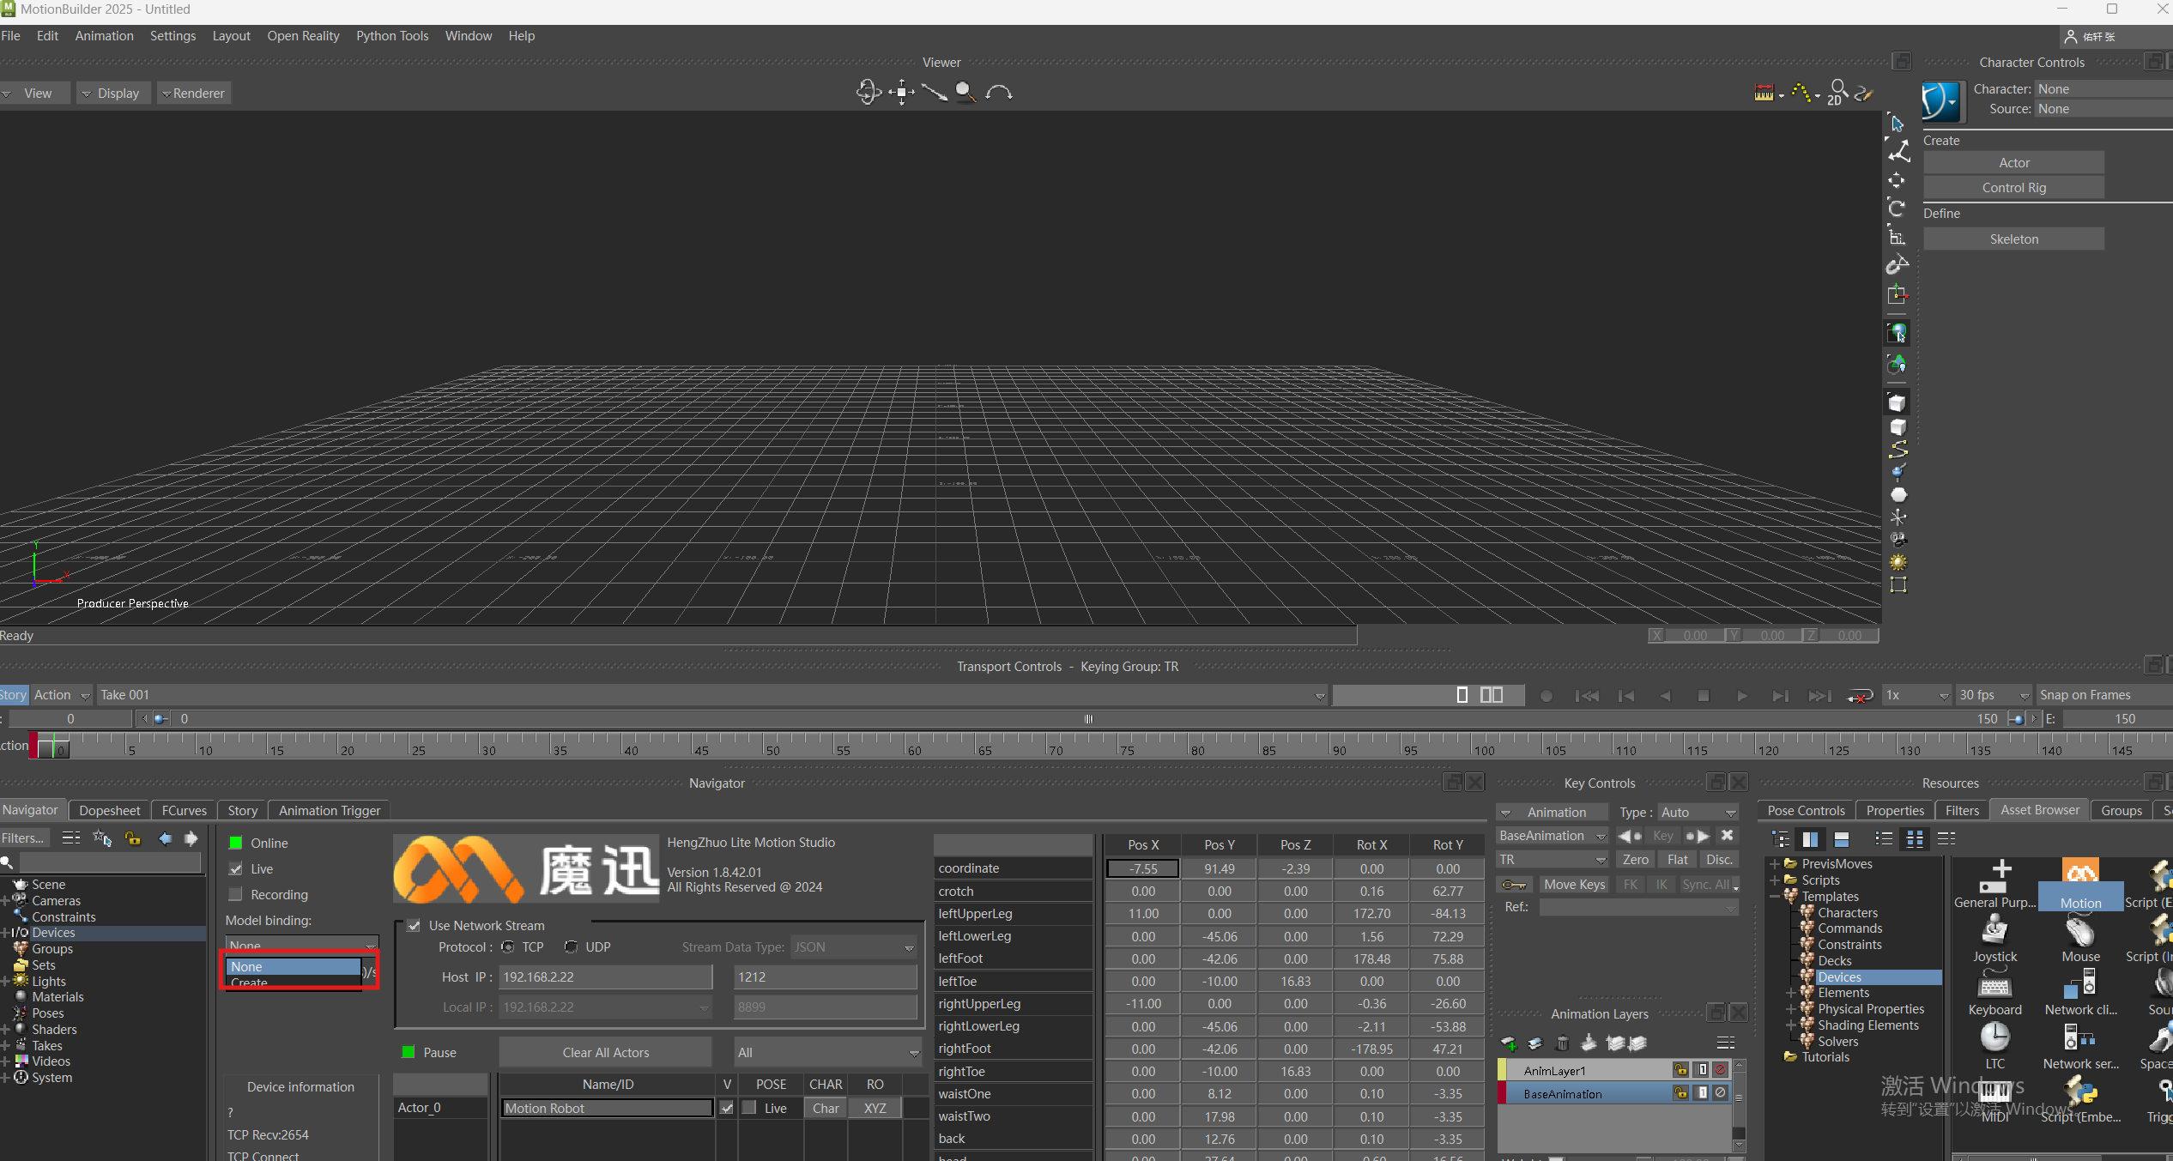This screenshot has width=2173, height=1161.
Task: Open the Key Controls Type Auto dropdown
Action: tap(1698, 812)
